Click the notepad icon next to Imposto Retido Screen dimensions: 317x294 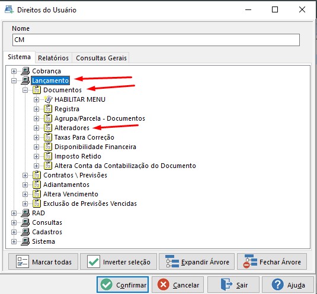pyautogui.click(x=48, y=156)
